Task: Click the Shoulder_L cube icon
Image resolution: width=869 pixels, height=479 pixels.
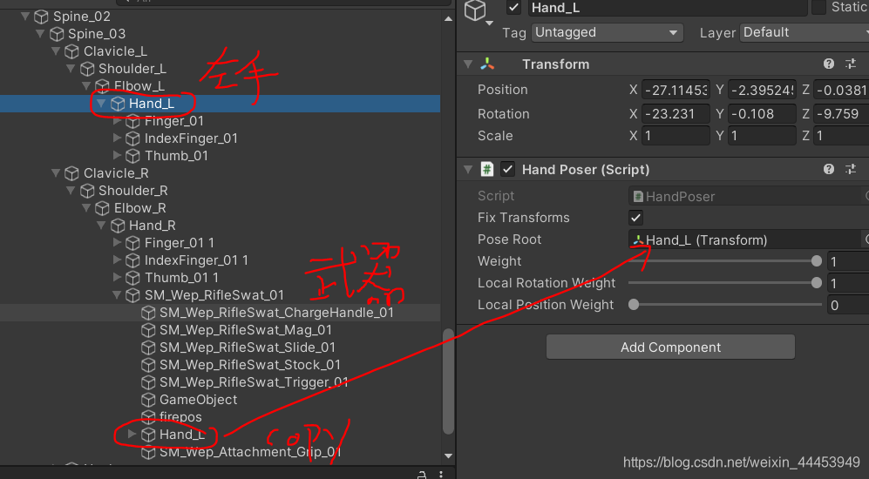Action: pos(87,69)
